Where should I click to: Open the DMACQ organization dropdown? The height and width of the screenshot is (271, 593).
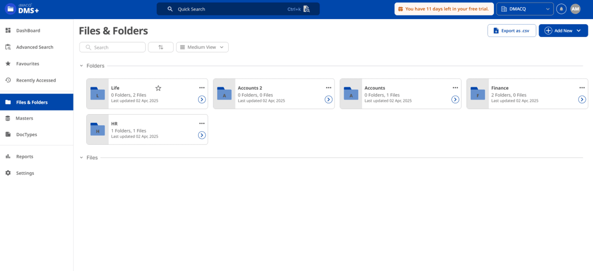pos(525,9)
